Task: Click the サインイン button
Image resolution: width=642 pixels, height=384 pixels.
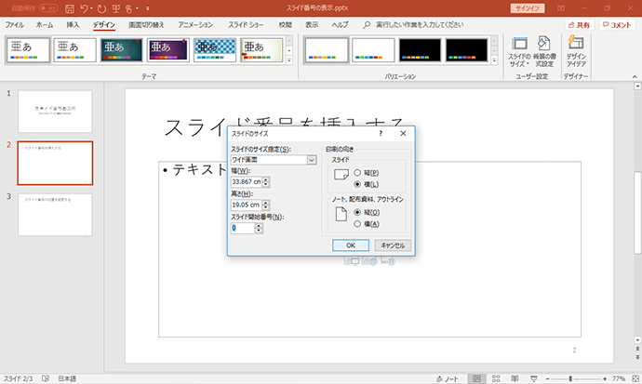Action: coord(528,8)
